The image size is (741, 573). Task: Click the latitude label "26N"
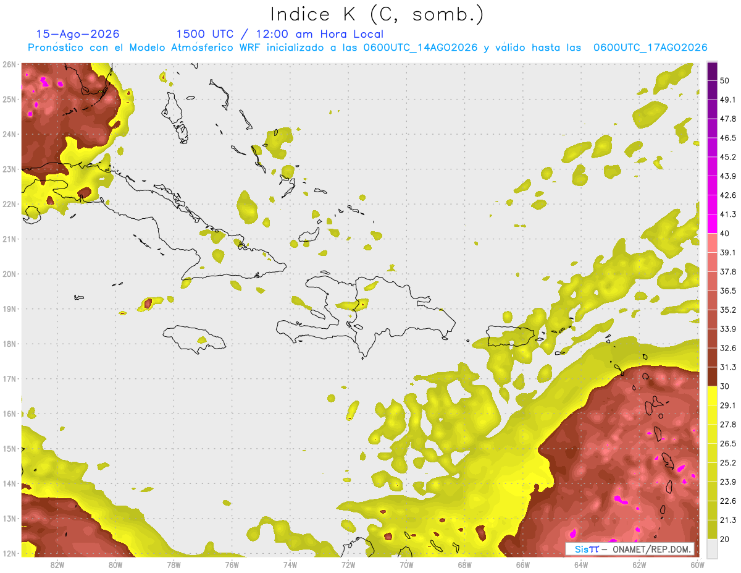pyautogui.click(x=9, y=64)
